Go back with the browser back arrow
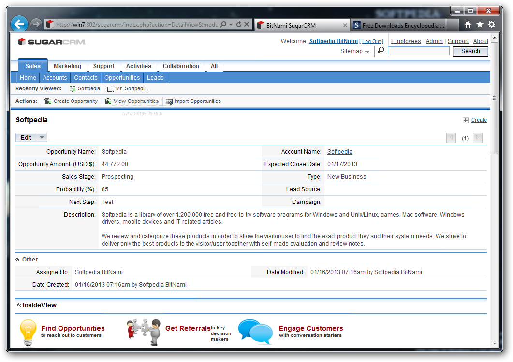 click(19, 24)
